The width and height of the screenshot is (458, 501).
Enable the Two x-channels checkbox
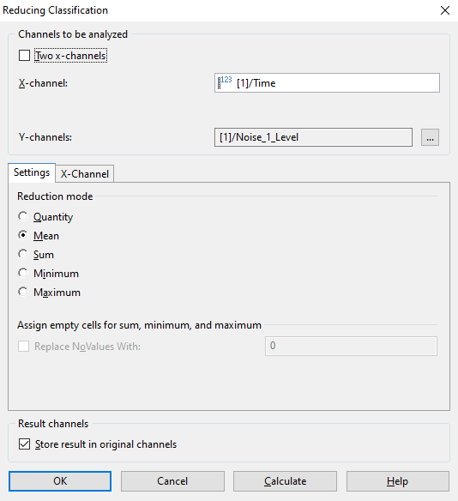pyautogui.click(x=24, y=55)
